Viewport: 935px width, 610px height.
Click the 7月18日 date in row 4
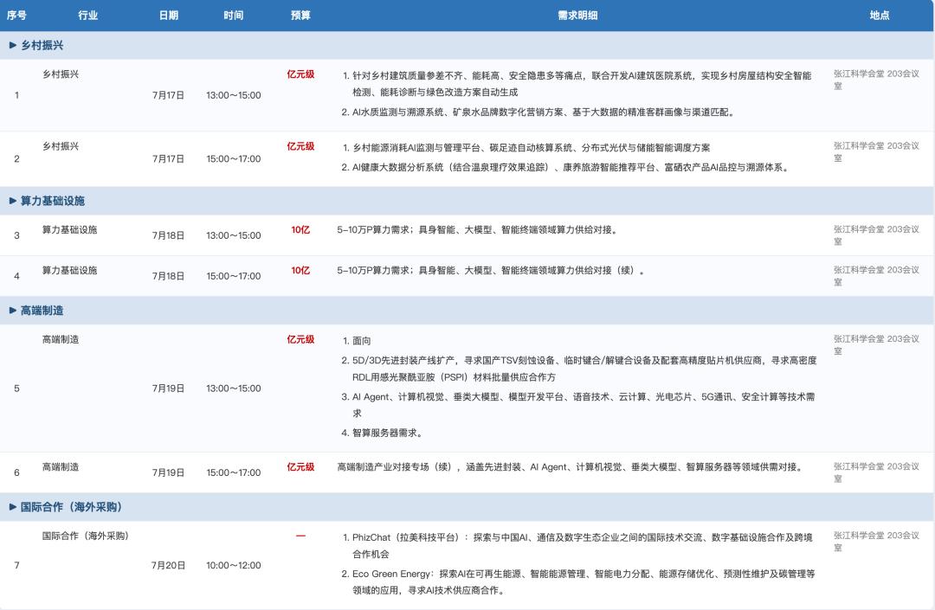tap(168, 276)
